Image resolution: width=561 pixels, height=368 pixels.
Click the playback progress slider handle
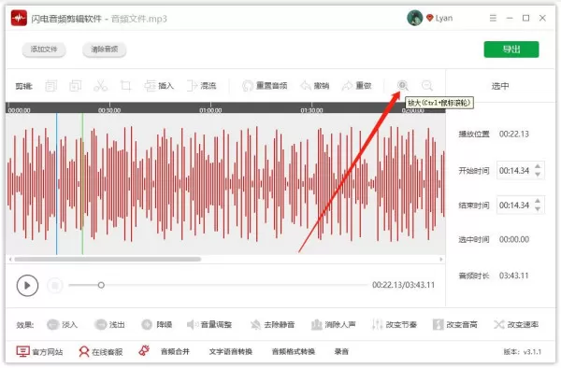coord(101,285)
